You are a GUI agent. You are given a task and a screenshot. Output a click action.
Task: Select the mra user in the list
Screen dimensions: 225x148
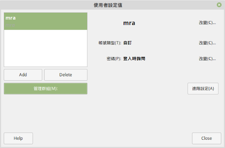[x=45, y=21]
